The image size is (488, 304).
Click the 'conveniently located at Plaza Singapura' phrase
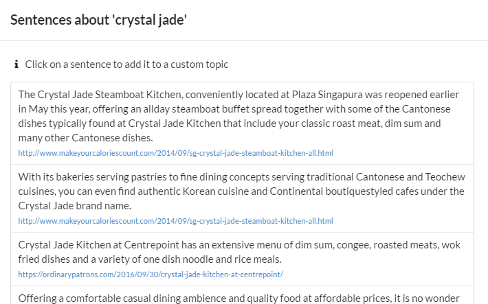[274, 95]
